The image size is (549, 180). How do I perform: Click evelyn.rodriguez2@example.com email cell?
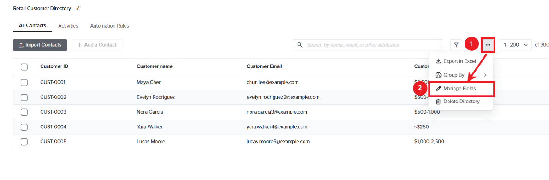pos(283,97)
